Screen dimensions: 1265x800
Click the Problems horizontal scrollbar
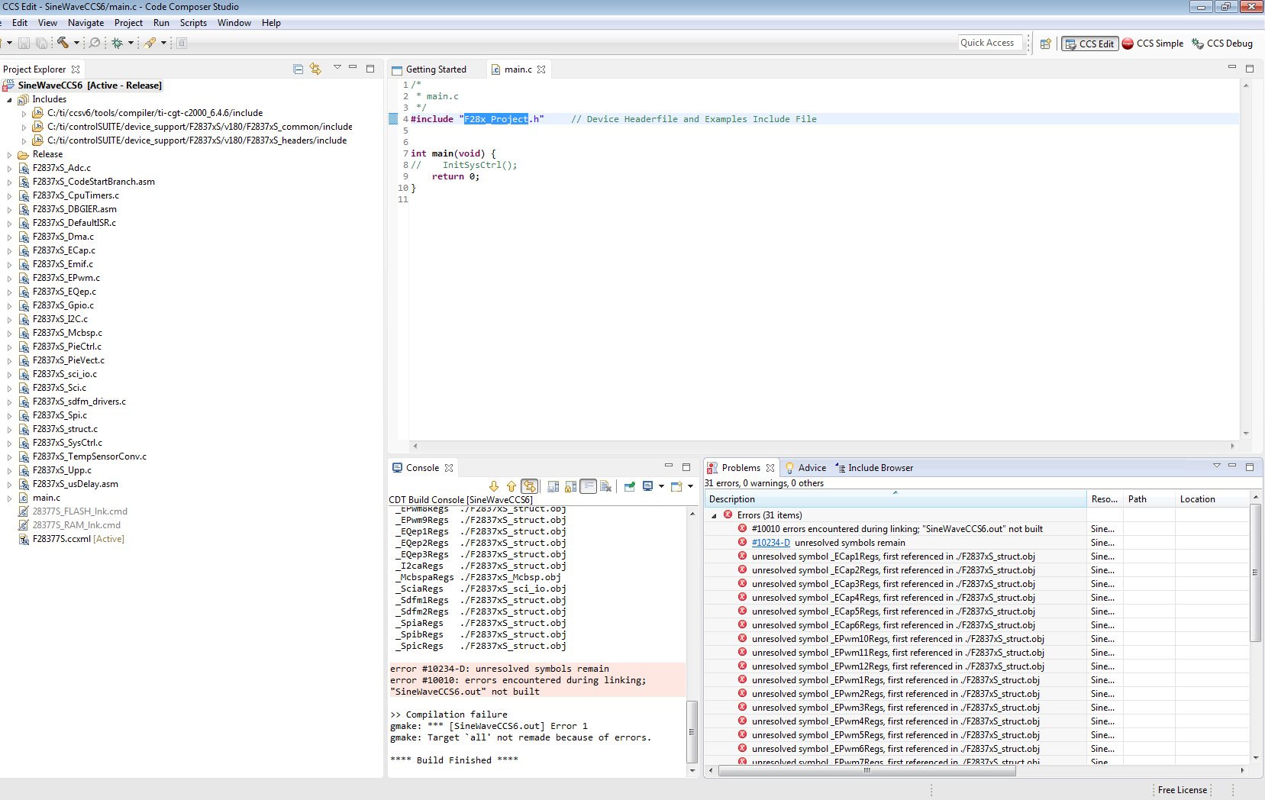(867, 770)
